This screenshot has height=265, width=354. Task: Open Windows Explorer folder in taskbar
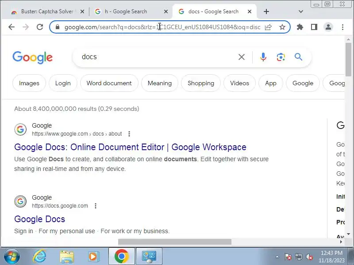pyautogui.click(x=67, y=256)
